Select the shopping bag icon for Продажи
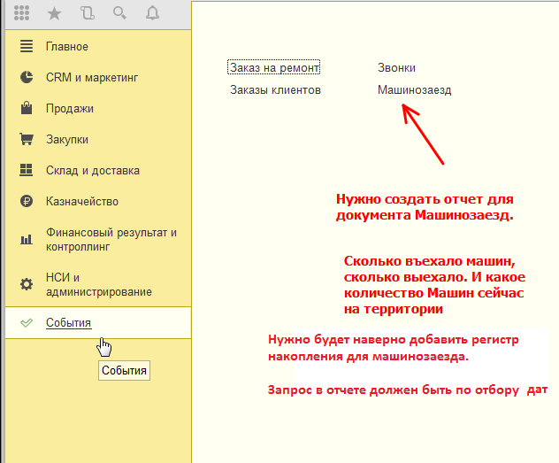This screenshot has height=463, width=559. coord(27,108)
